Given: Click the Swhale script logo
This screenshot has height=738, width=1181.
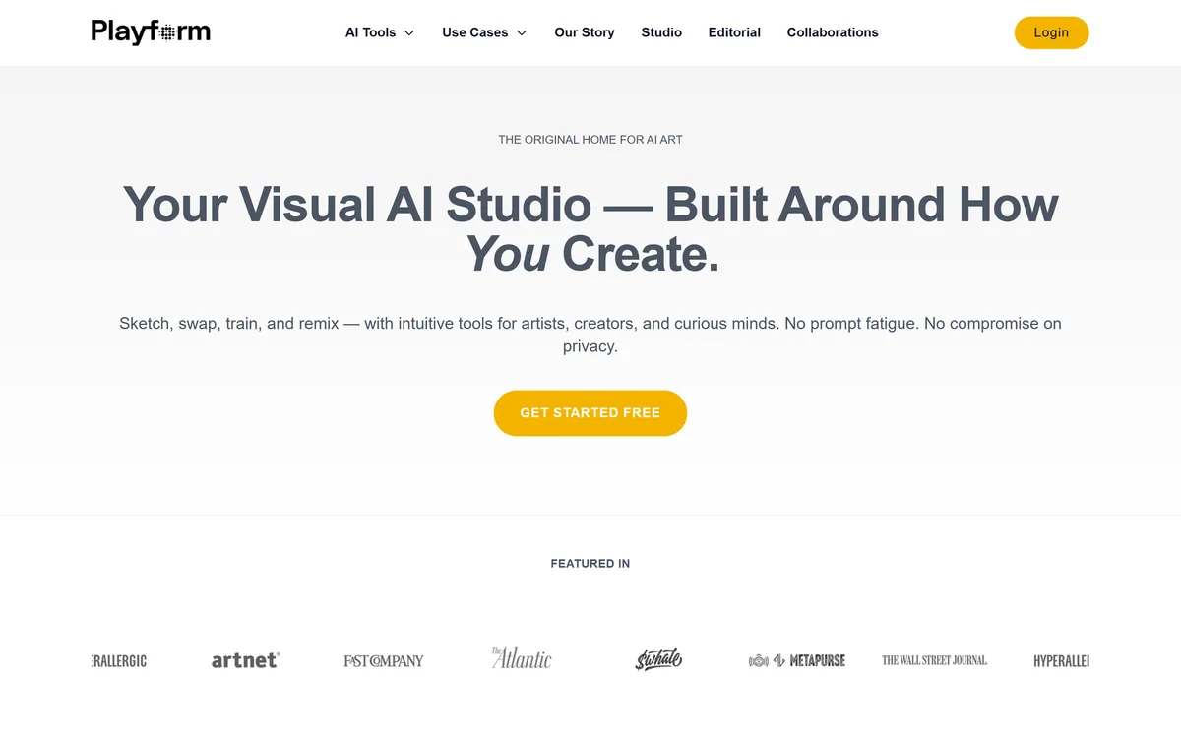Looking at the screenshot, I should click(x=658, y=659).
